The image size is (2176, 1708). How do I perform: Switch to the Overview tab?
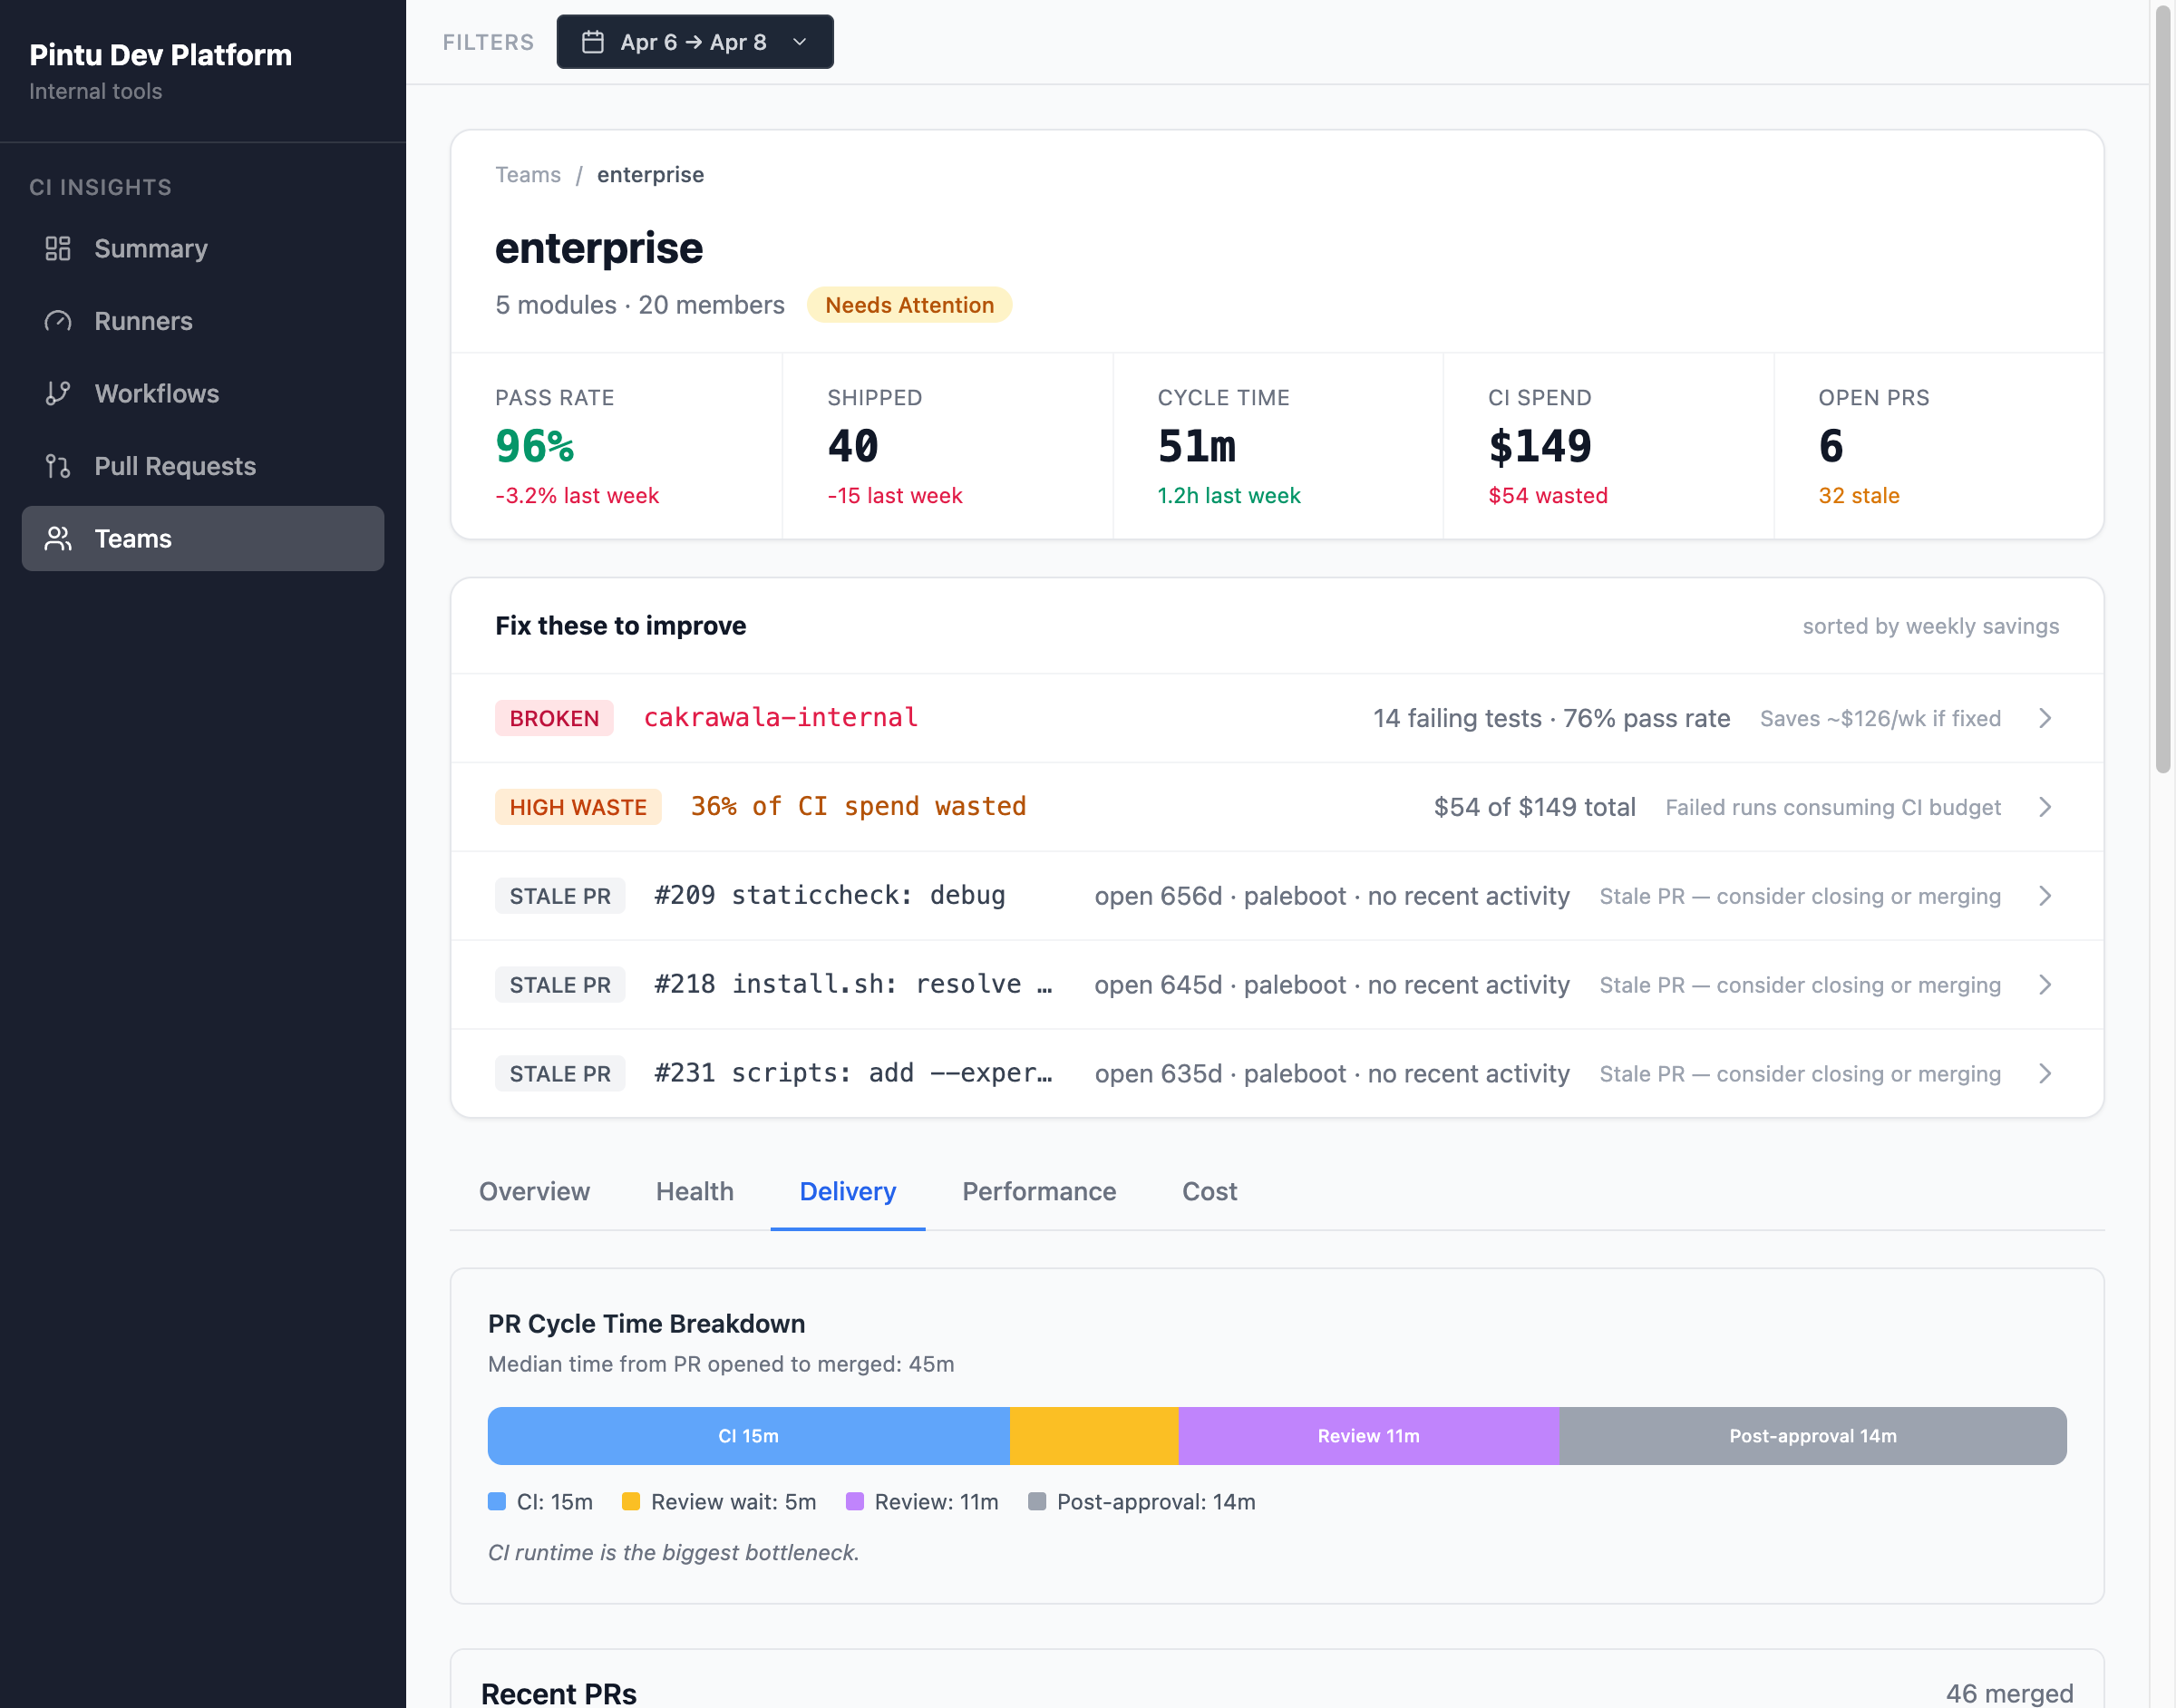(534, 1191)
